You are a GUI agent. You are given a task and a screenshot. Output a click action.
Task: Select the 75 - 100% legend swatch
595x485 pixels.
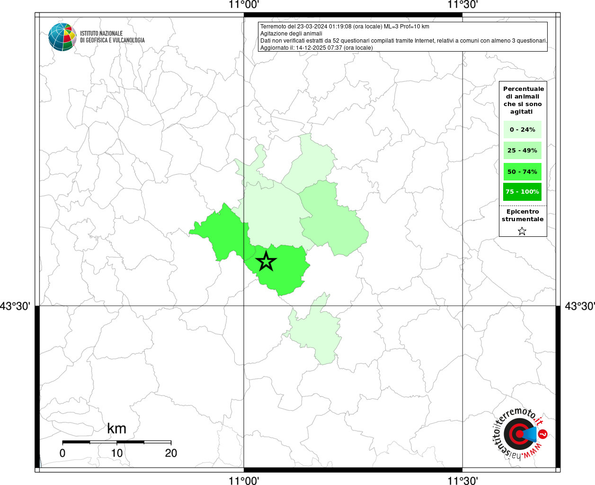point(522,192)
